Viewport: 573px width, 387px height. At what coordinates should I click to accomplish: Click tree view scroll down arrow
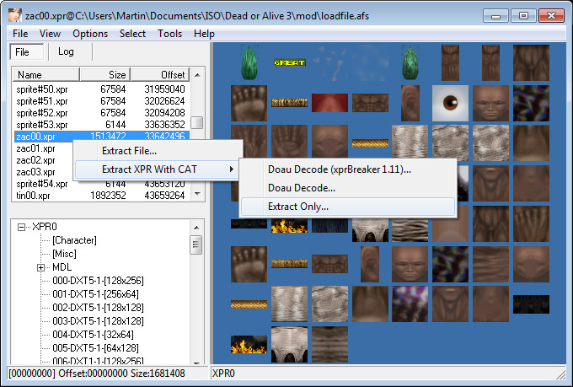pyautogui.click(x=196, y=362)
